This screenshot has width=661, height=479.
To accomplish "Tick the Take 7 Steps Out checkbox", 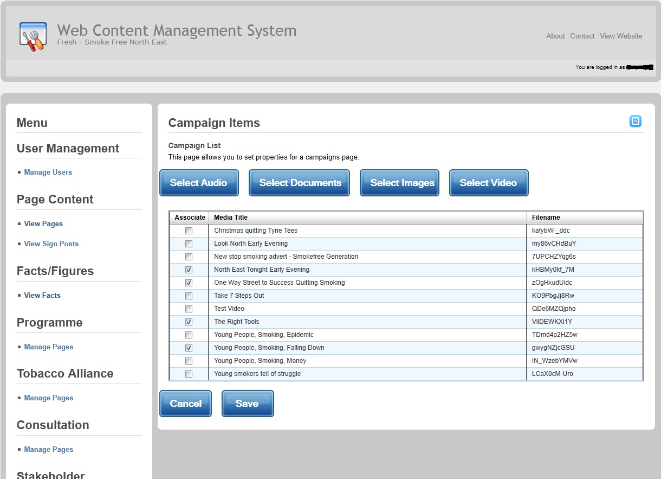I will click(189, 296).
